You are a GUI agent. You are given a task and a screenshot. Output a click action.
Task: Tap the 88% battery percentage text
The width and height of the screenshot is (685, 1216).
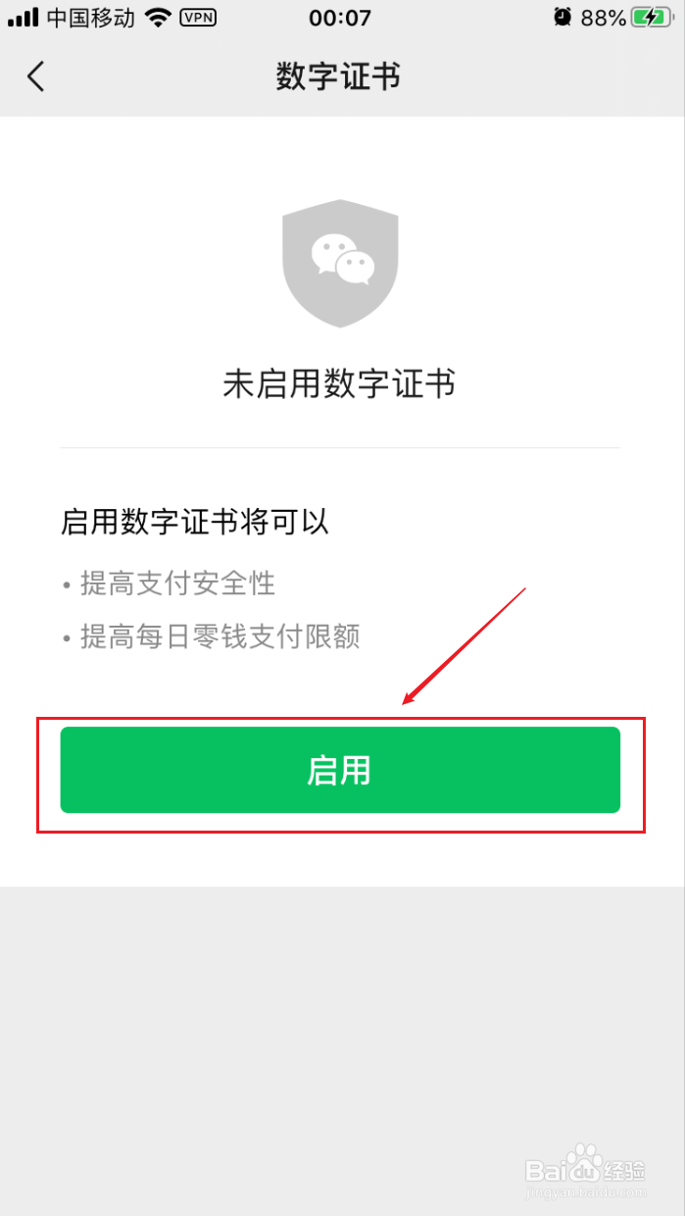point(604,18)
